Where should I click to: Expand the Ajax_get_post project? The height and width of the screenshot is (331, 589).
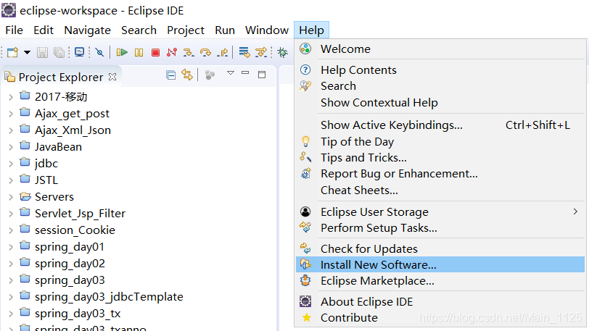point(11,114)
